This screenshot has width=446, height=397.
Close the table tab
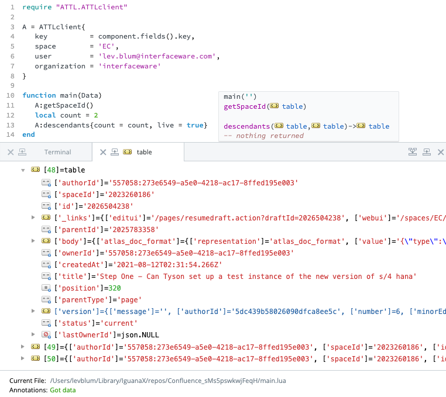click(x=102, y=152)
